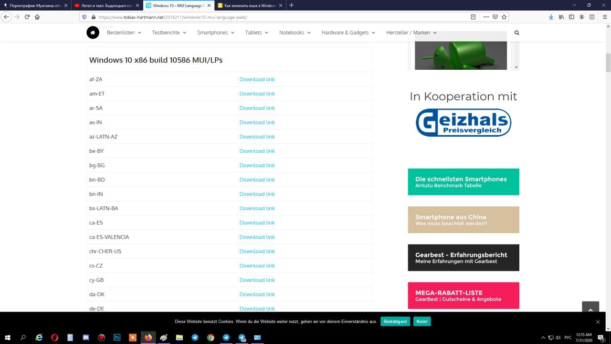This screenshot has width=611, height=344.
Task: Decline cookies with Nein! button
Action: click(x=422, y=322)
